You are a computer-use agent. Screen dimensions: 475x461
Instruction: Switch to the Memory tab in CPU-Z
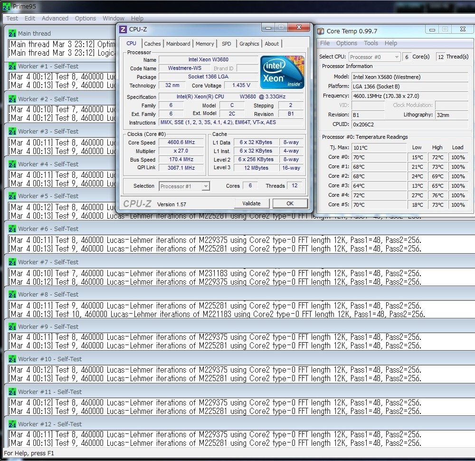[205, 44]
